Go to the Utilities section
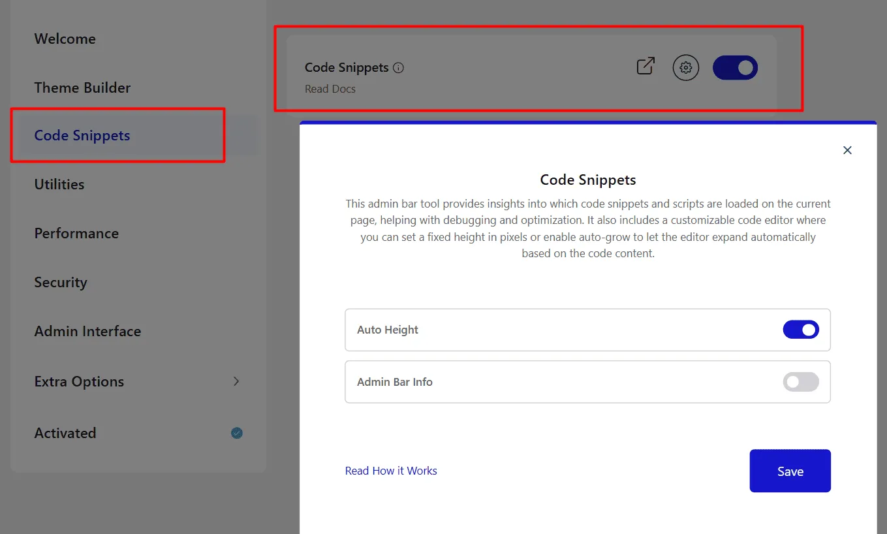The height and width of the screenshot is (534, 887). pos(59,184)
